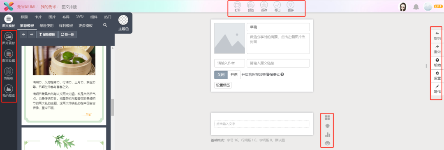Switch to the 组件 category tab
This screenshot has width=444, height=150.
pyautogui.click(x=94, y=17)
